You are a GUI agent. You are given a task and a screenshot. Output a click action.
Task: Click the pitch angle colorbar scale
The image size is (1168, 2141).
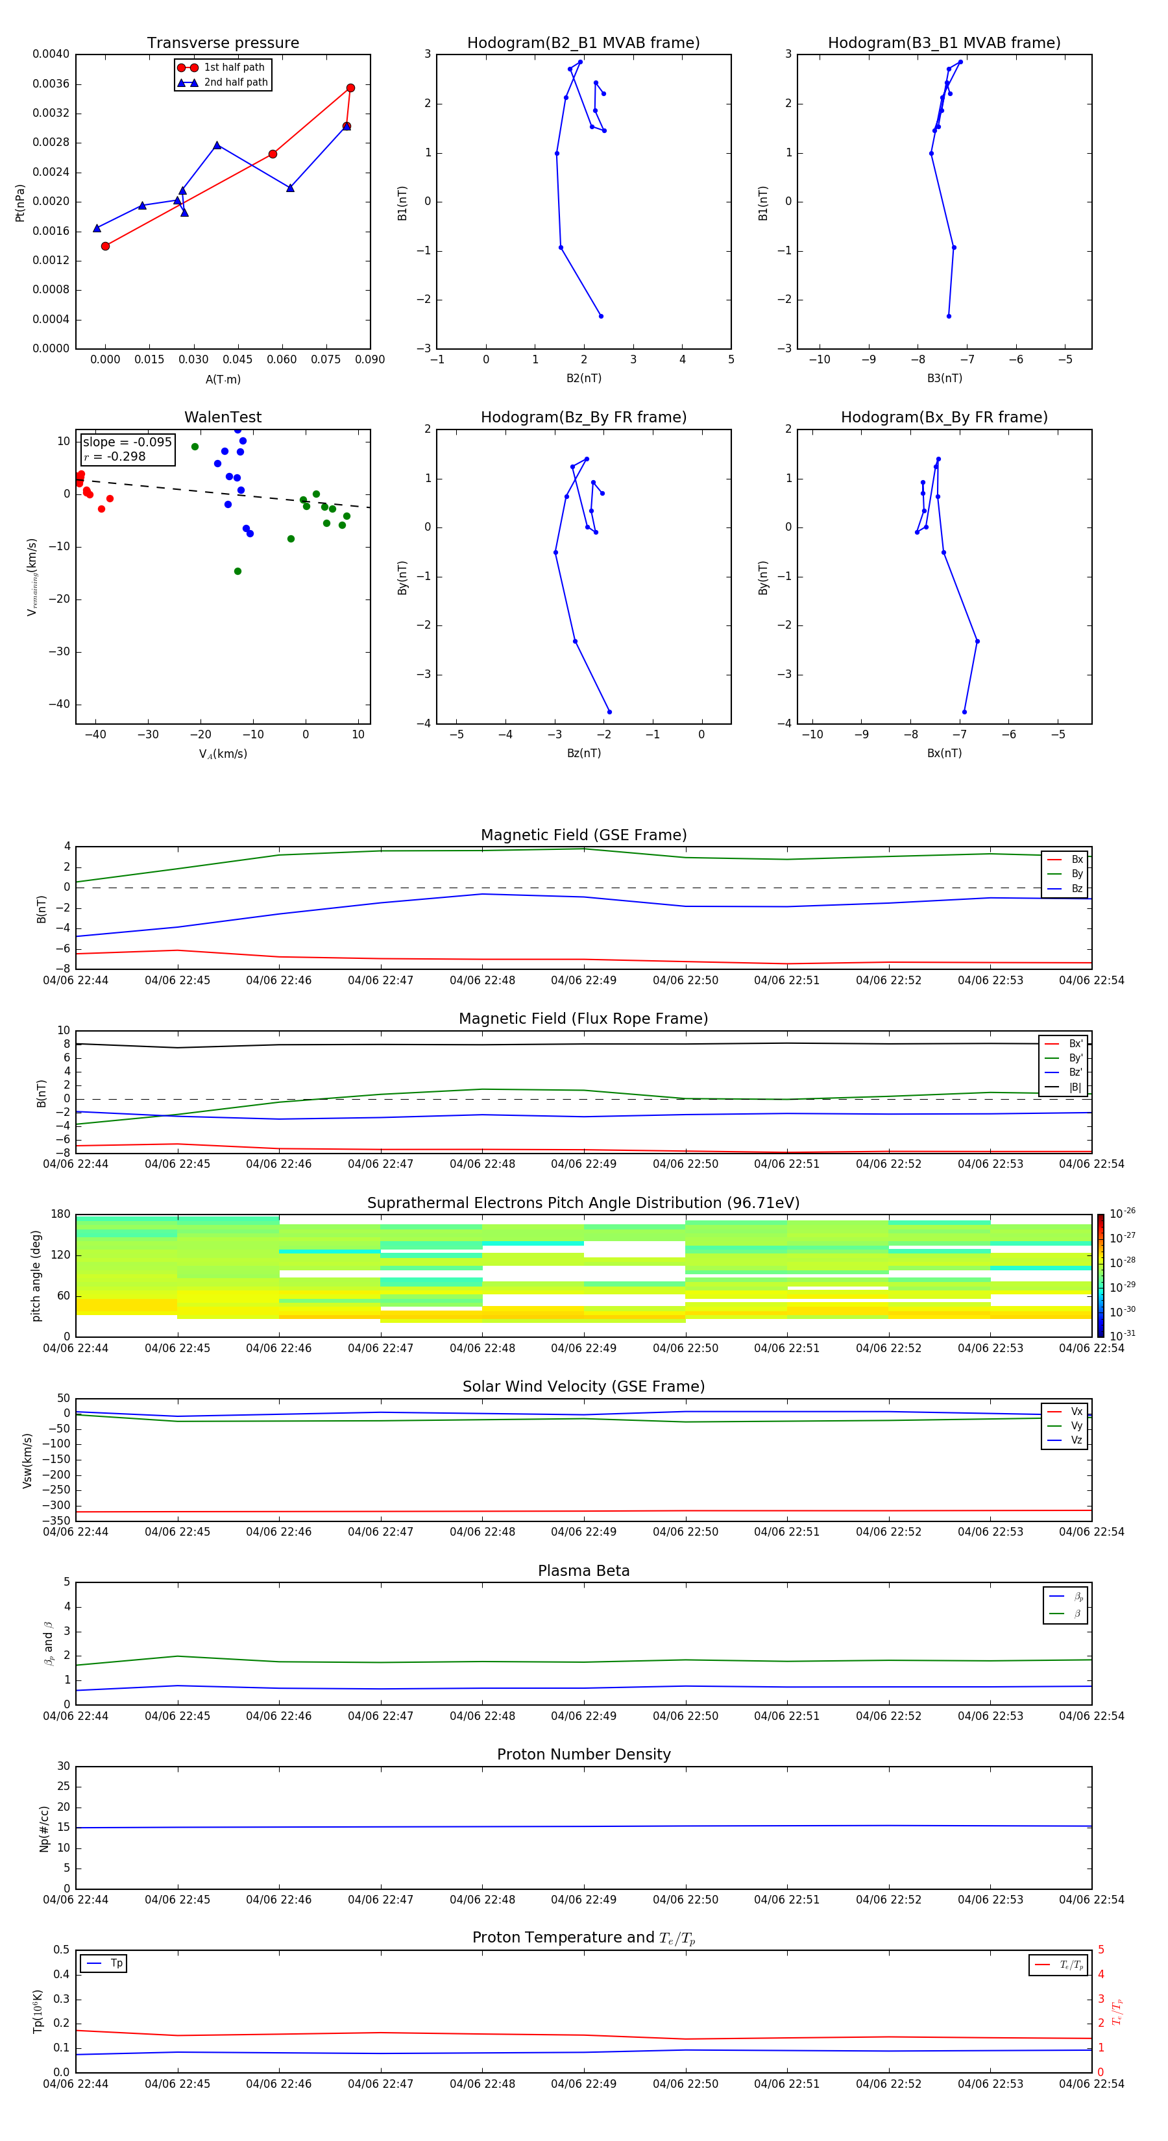[x=1100, y=1276]
